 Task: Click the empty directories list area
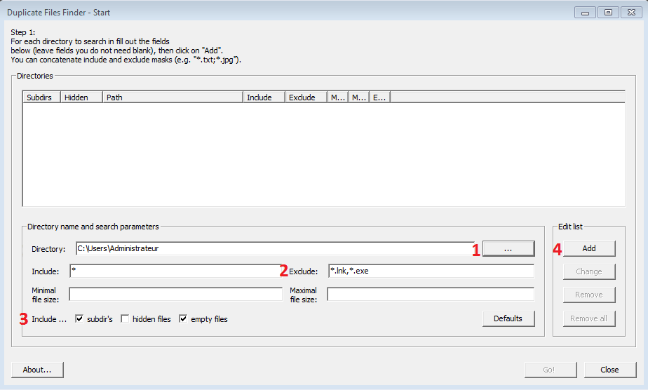(323, 154)
